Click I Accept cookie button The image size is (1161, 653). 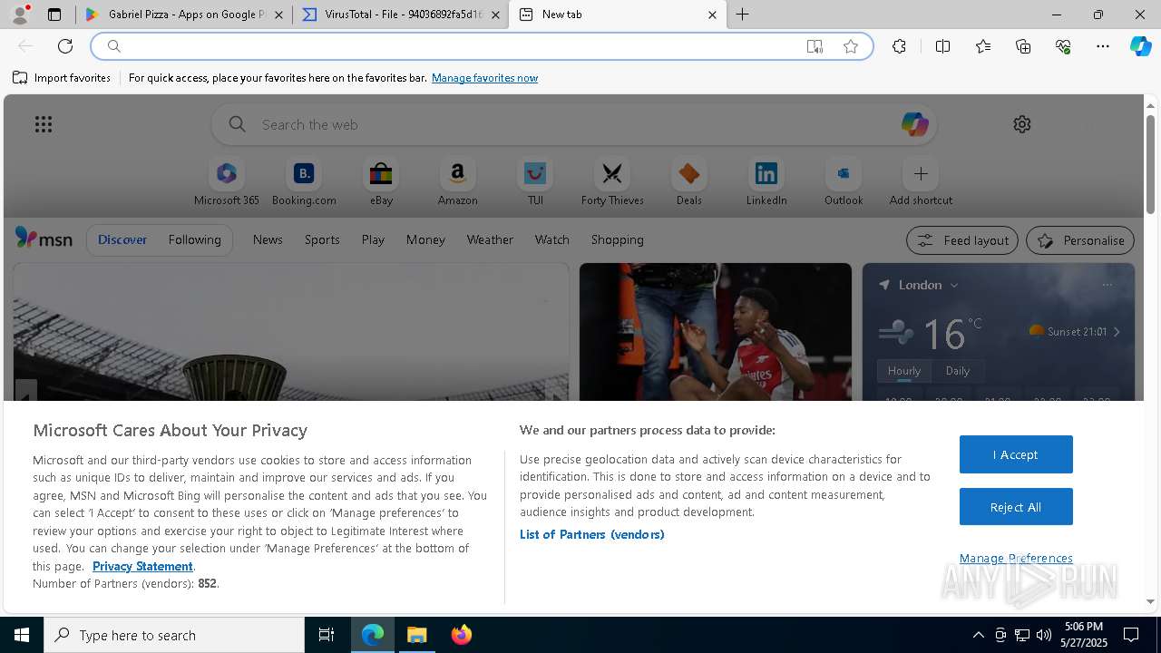pos(1016,454)
